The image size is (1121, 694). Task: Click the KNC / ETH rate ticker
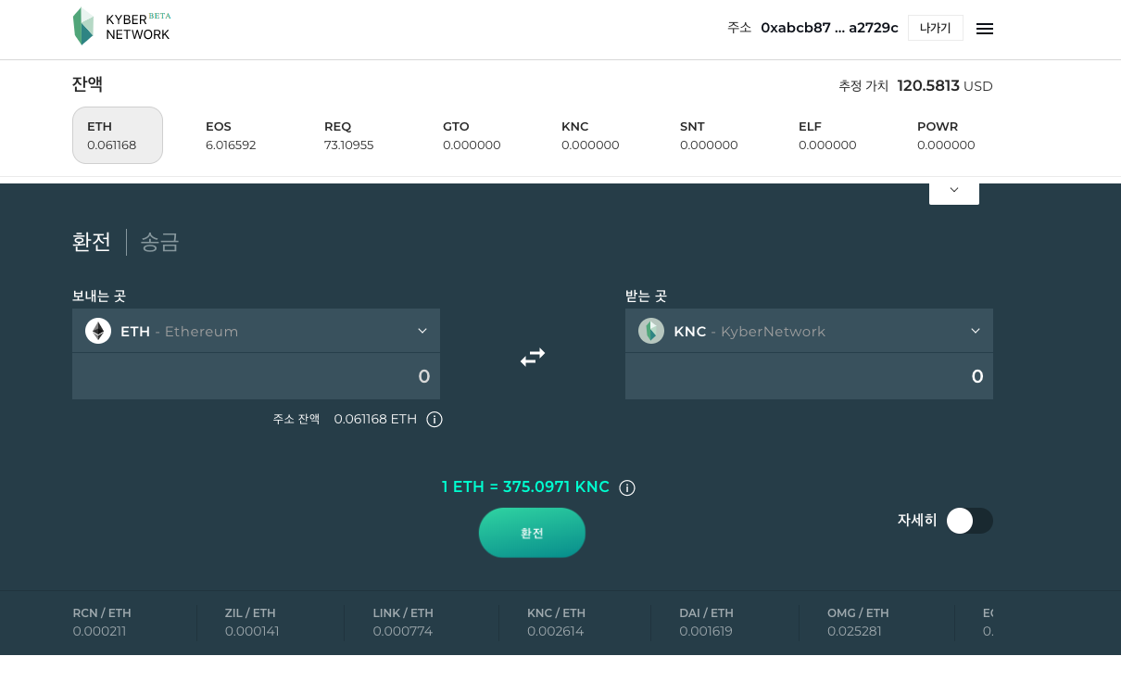(x=556, y=622)
